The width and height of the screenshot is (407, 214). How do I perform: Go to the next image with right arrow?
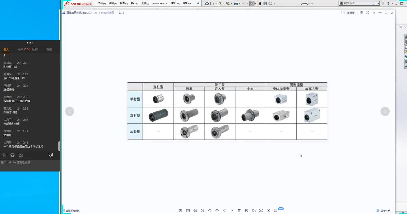point(385,111)
